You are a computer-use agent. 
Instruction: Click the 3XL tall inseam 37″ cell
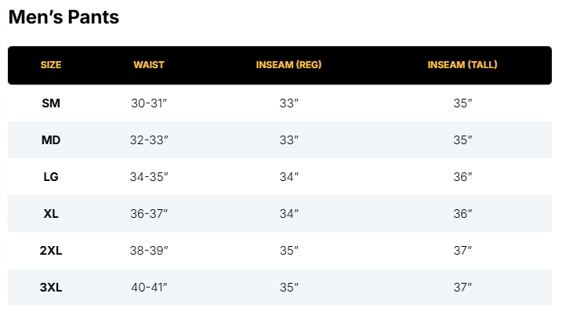tap(462, 288)
